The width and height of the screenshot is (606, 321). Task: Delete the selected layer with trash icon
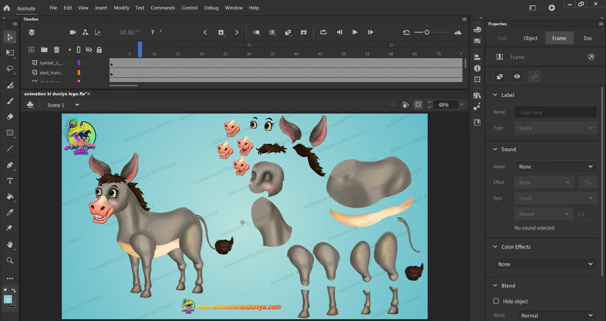(x=57, y=50)
